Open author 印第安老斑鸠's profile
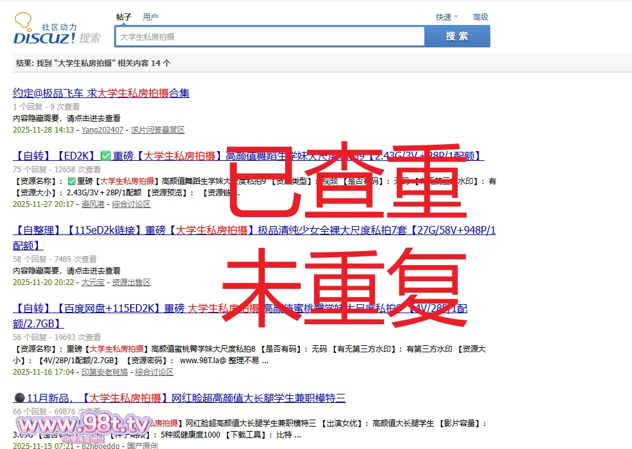Viewport: 632px width, 449px height. point(104,371)
